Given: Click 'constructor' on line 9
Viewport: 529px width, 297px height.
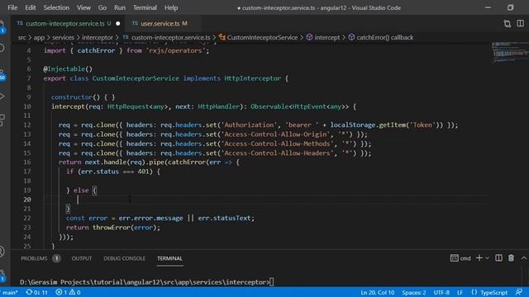Looking at the screenshot, I should [x=72, y=97].
